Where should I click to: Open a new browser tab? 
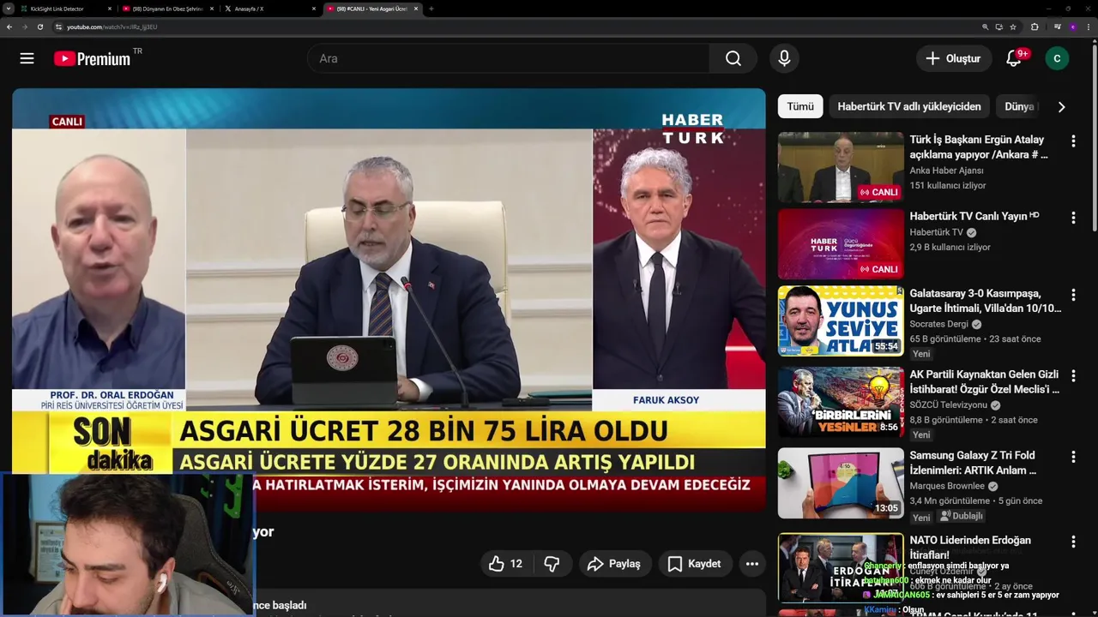coord(431,9)
